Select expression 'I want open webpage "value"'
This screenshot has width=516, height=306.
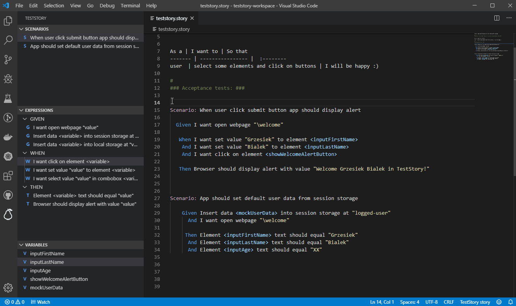click(x=81, y=128)
